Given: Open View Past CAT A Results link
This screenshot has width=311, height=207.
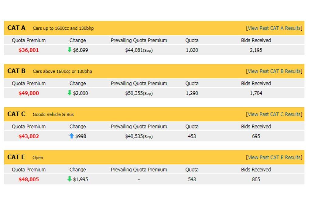Looking at the screenshot, I should (274, 28).
